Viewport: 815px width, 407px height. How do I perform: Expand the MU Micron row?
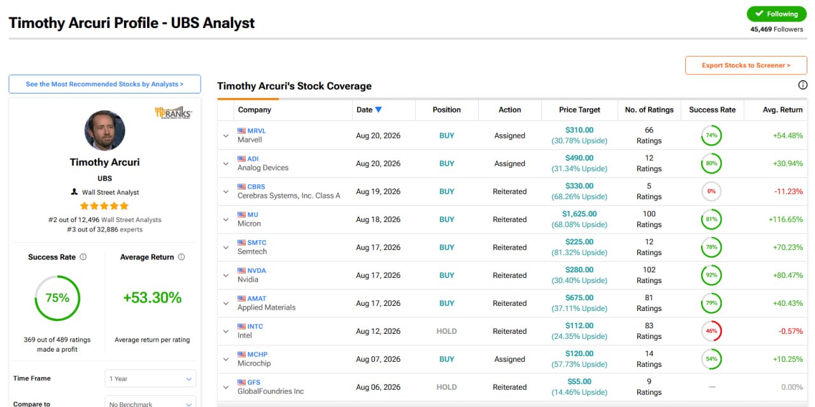click(225, 219)
